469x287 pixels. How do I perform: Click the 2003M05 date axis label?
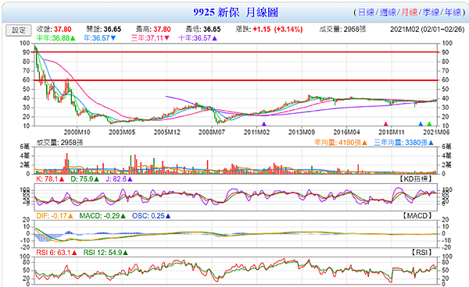coord(122,132)
